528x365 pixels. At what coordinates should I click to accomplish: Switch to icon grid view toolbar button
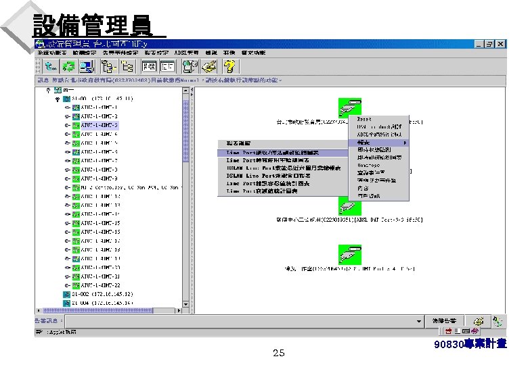click(x=149, y=66)
